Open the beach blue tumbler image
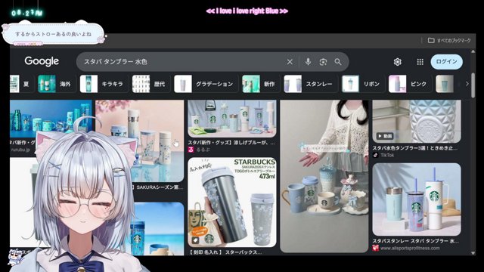This screenshot has width=484, height=272. pos(158,228)
